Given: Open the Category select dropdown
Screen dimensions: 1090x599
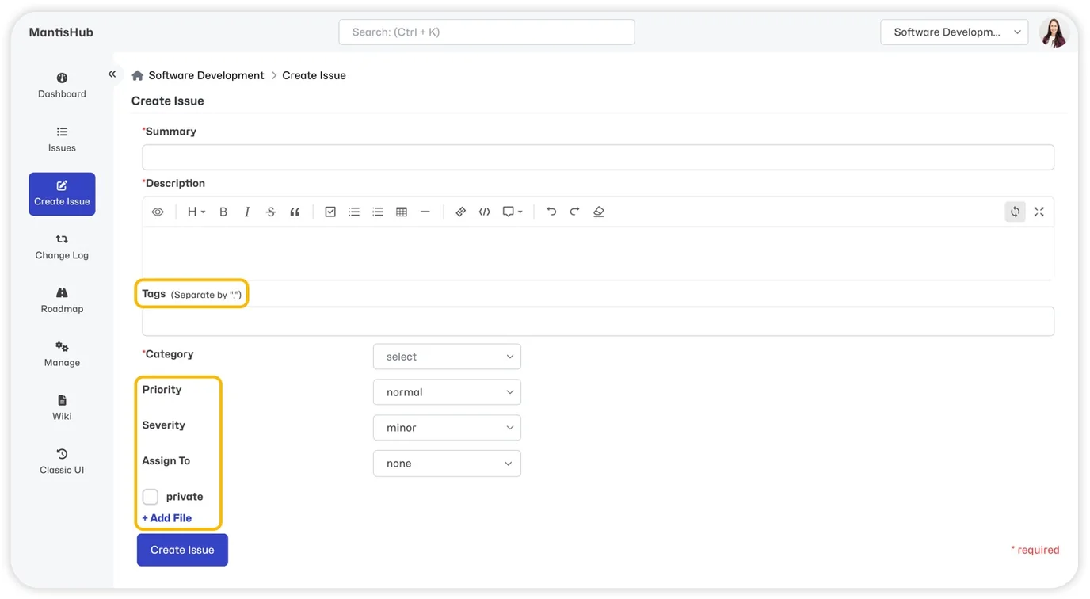Looking at the screenshot, I should point(447,357).
